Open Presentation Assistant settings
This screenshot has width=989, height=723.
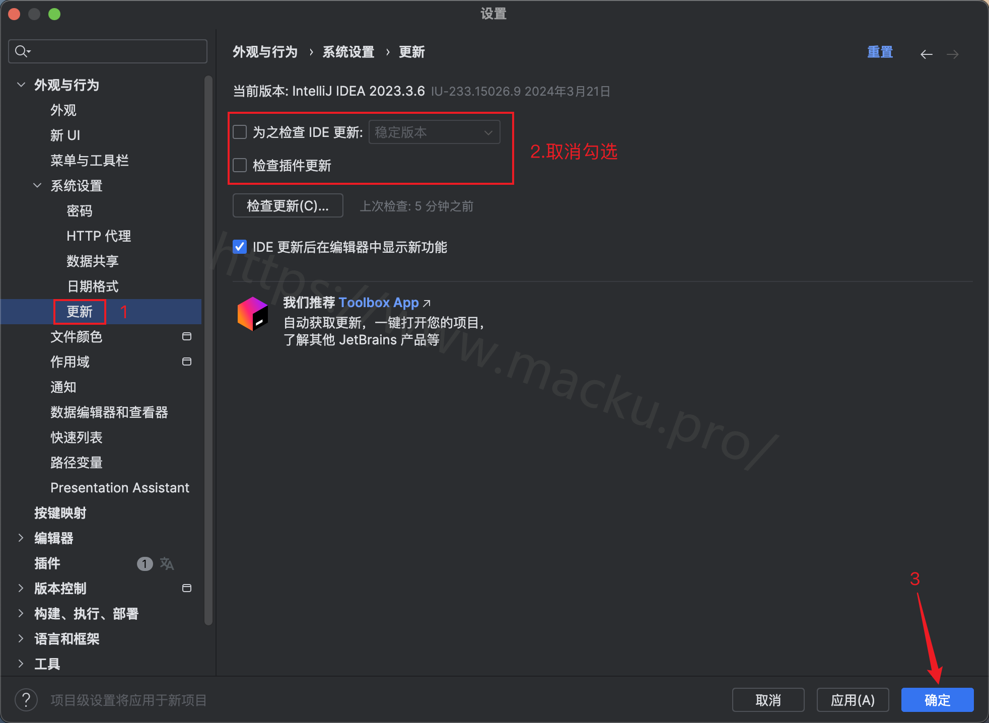point(120,488)
